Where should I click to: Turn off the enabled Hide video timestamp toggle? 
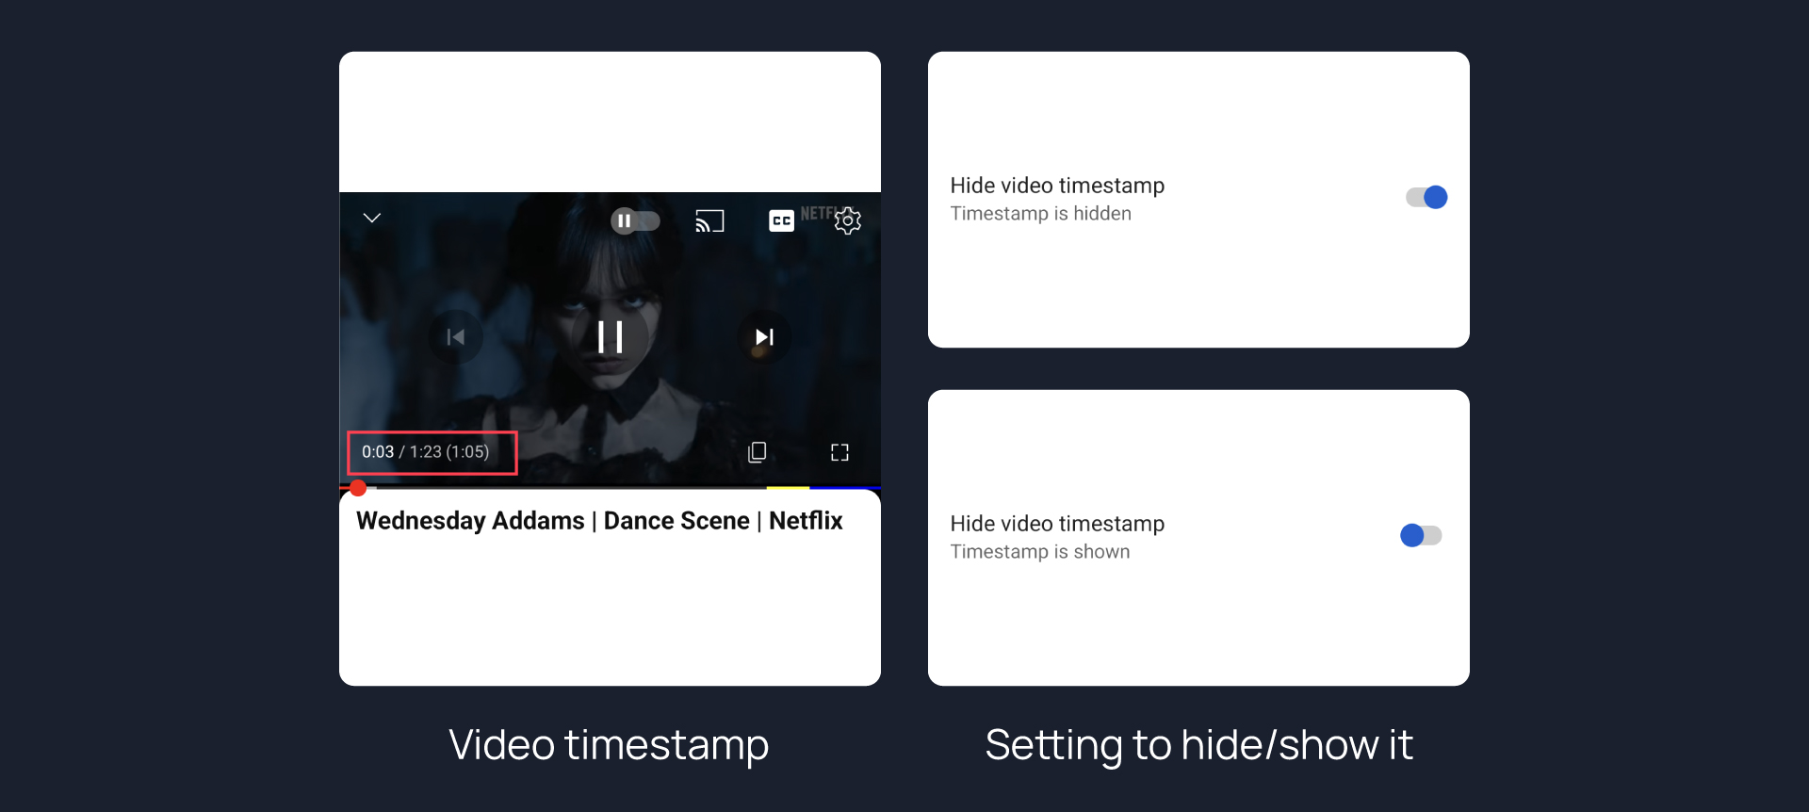point(1426,197)
